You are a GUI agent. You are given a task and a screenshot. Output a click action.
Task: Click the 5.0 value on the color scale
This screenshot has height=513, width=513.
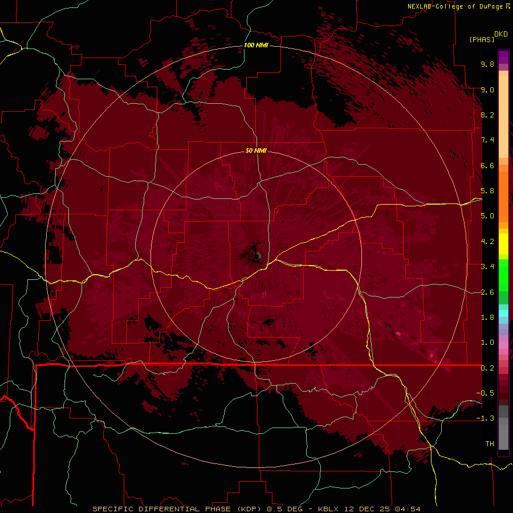coord(487,216)
